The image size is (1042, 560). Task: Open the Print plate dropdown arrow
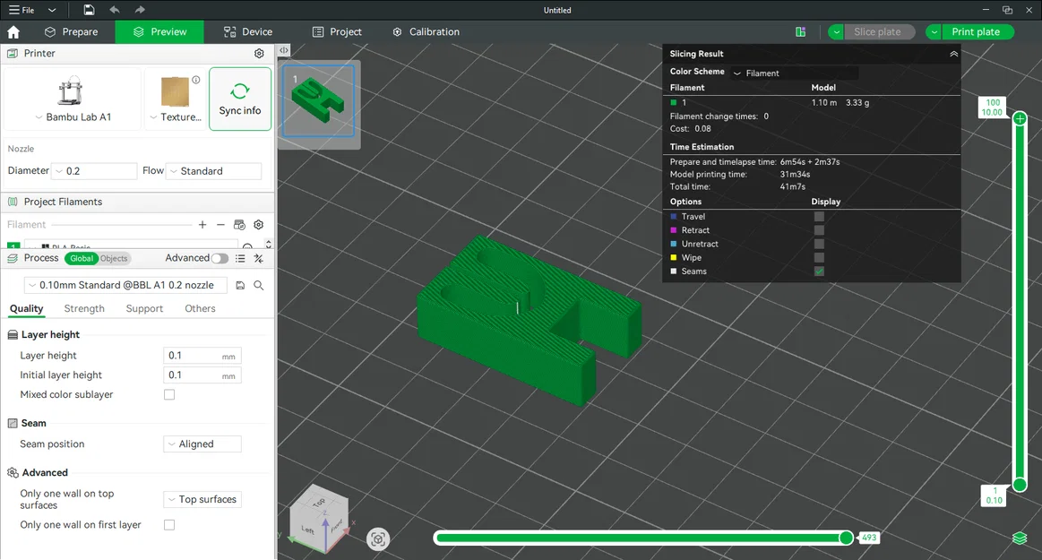[934, 32]
